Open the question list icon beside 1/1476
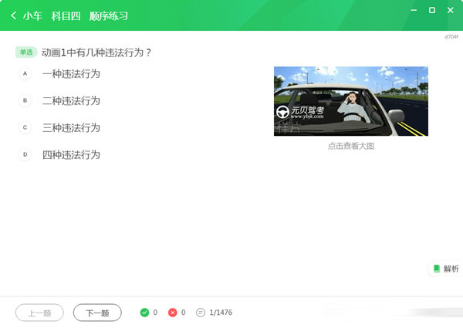This screenshot has height=328, width=463. [x=201, y=313]
